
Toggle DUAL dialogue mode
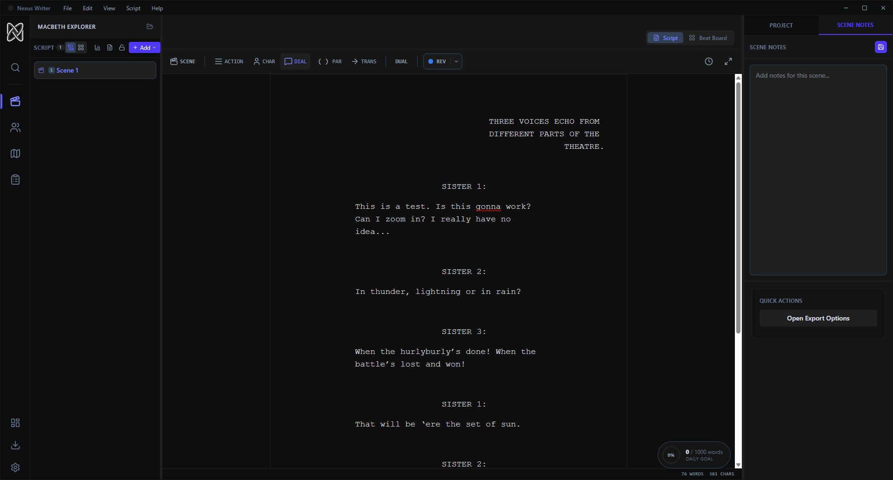[x=401, y=61]
